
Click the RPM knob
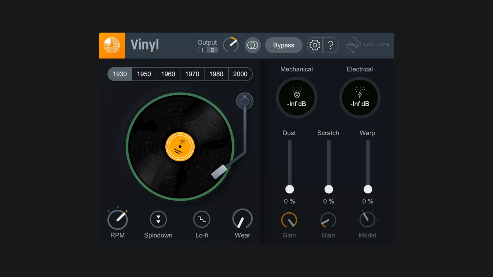pos(118,220)
